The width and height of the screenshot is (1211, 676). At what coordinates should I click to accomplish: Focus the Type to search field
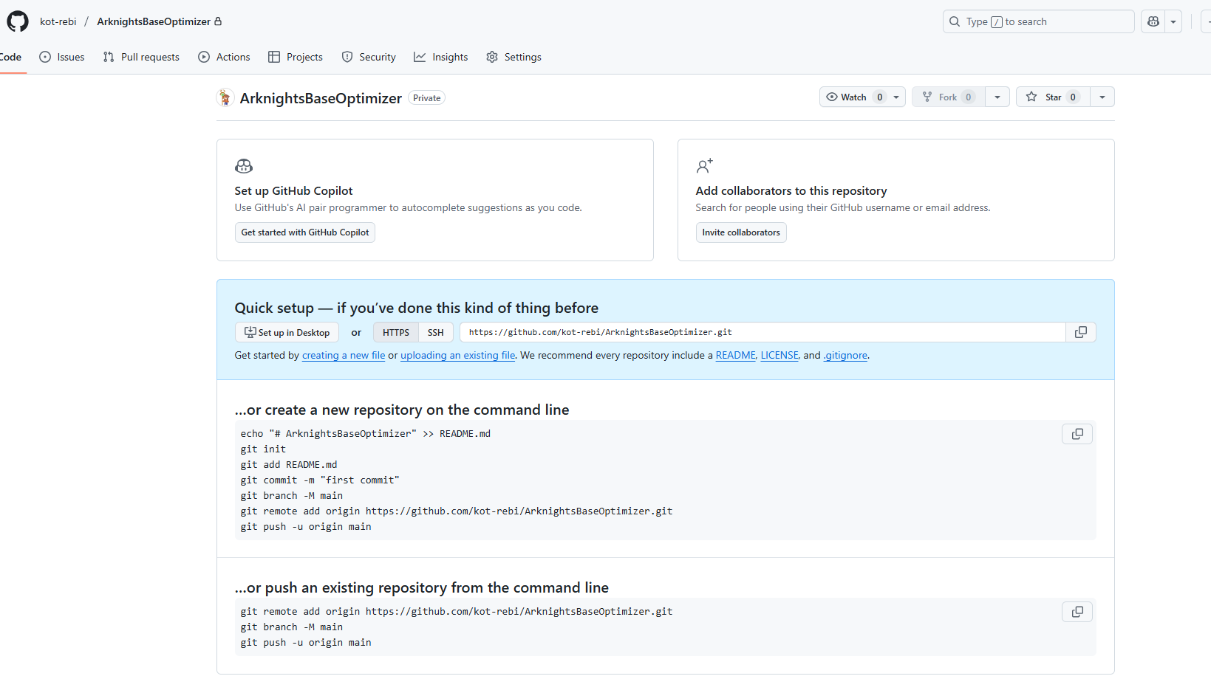[1038, 21]
